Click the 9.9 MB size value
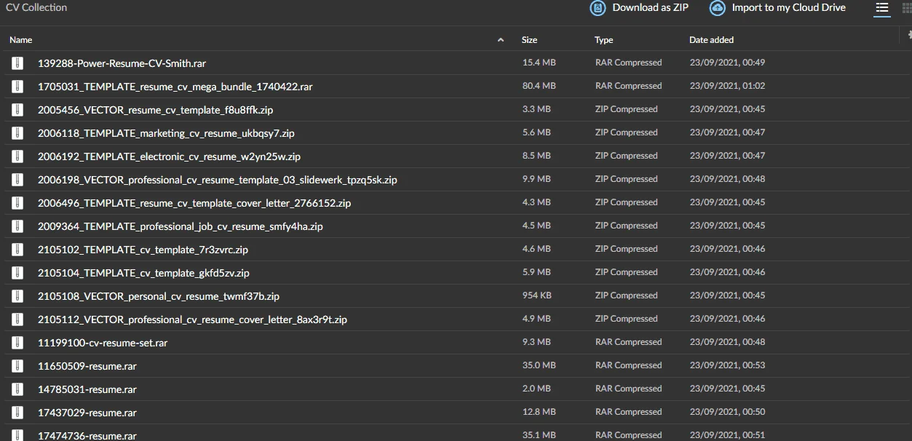912x441 pixels. tap(536, 179)
